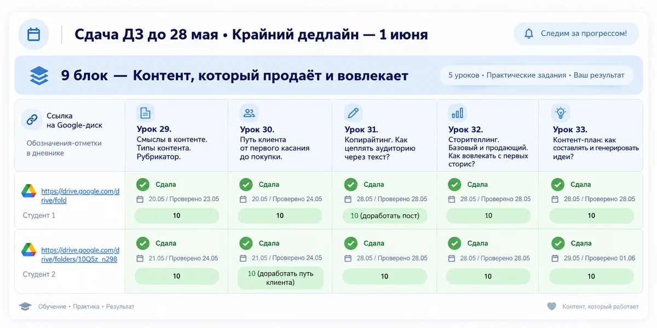Click grade 10 for Студент 2 Урок 32

[488, 276]
